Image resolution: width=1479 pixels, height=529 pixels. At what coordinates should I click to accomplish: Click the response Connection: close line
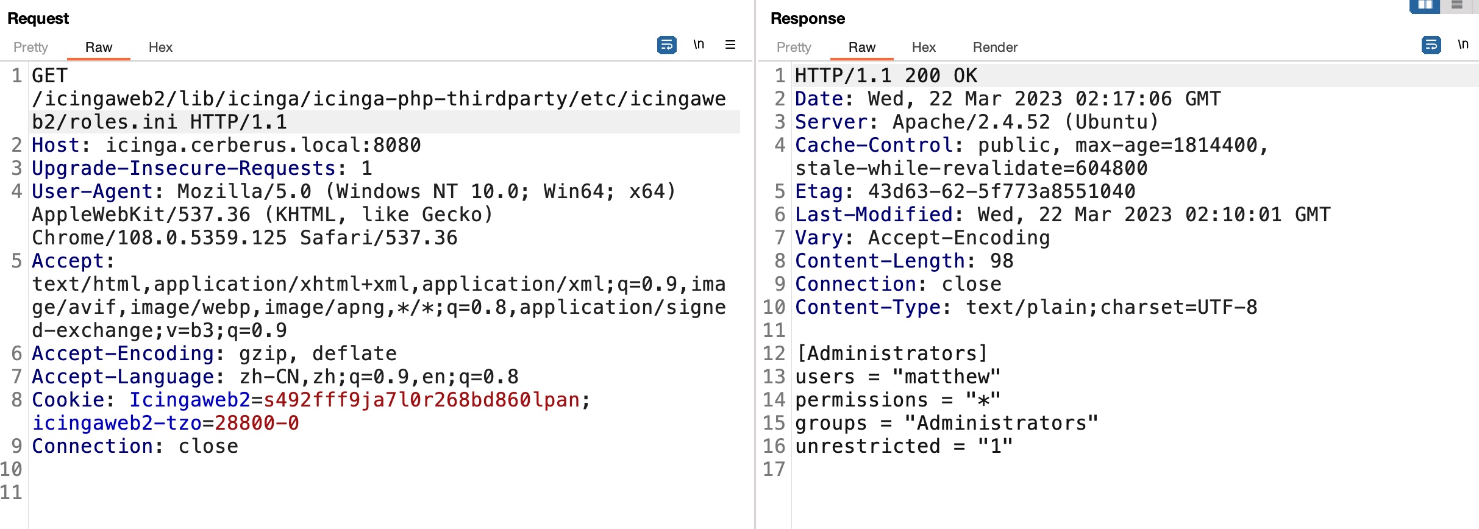[x=898, y=284]
